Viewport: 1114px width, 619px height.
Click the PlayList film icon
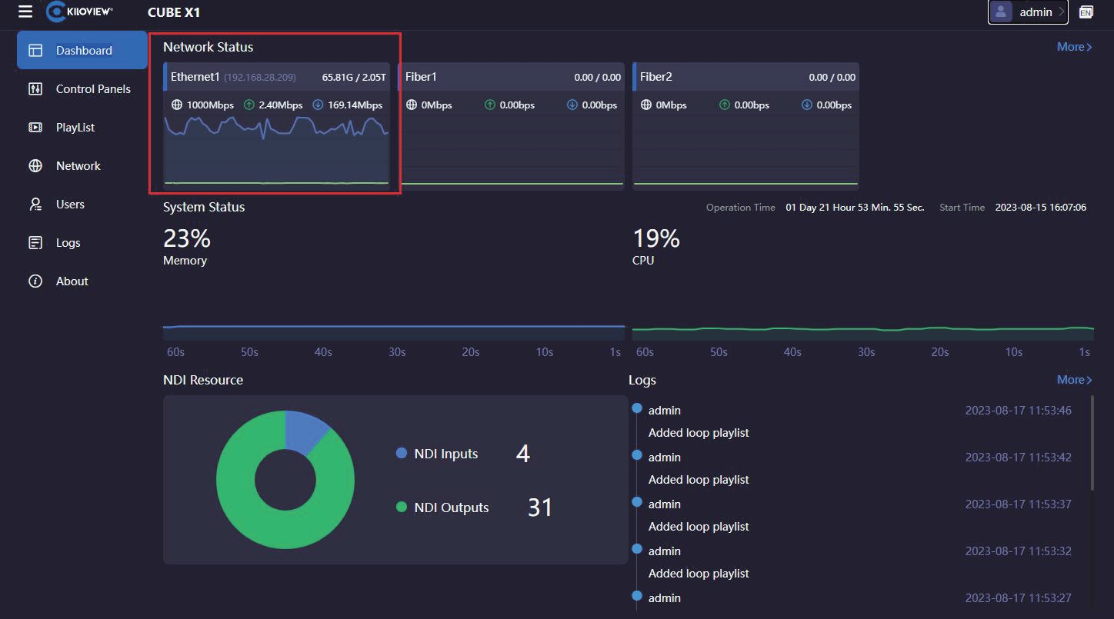pyautogui.click(x=35, y=128)
